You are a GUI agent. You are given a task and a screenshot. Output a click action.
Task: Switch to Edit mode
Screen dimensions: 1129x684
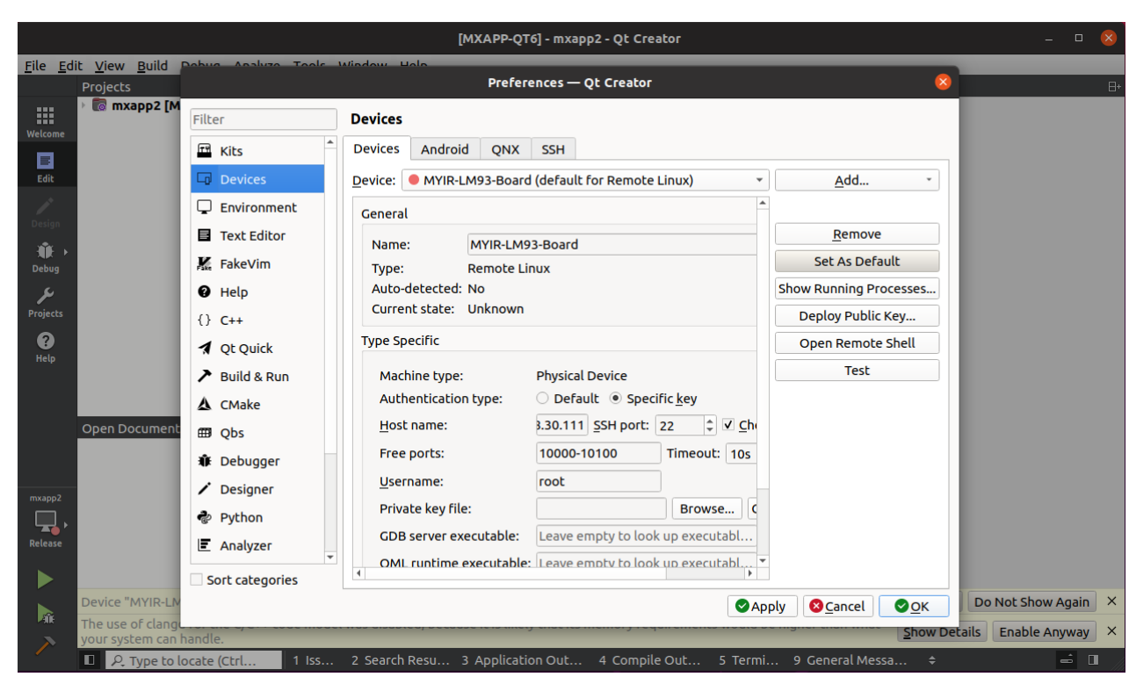pos(45,167)
